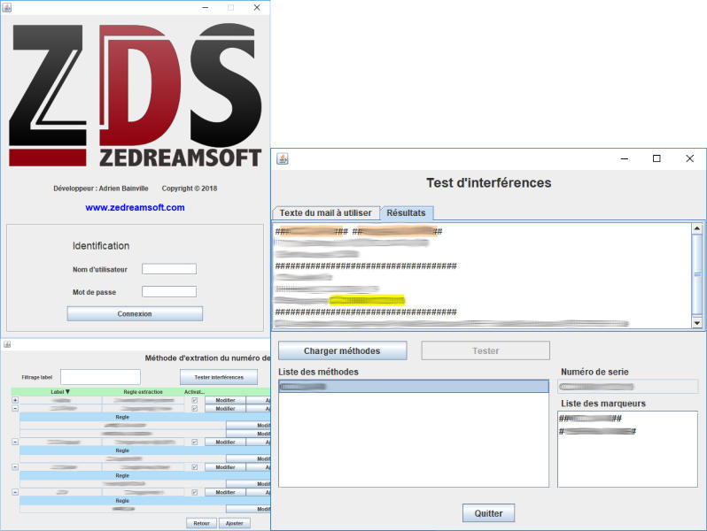The width and height of the screenshot is (707, 531).
Task: Click the results vertical scrollbar thumb
Action: (x=697, y=273)
